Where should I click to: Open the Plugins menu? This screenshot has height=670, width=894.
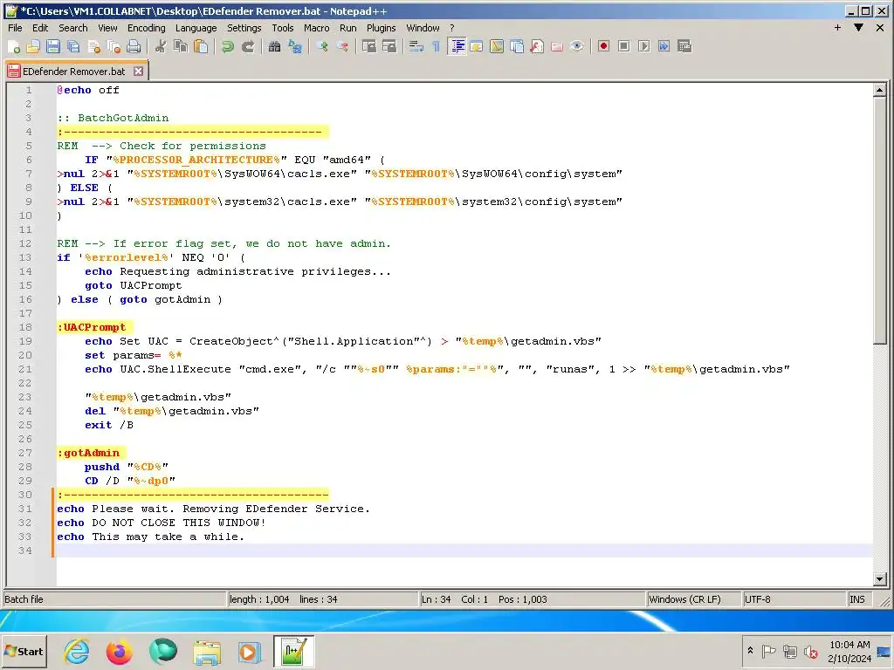[x=381, y=28]
